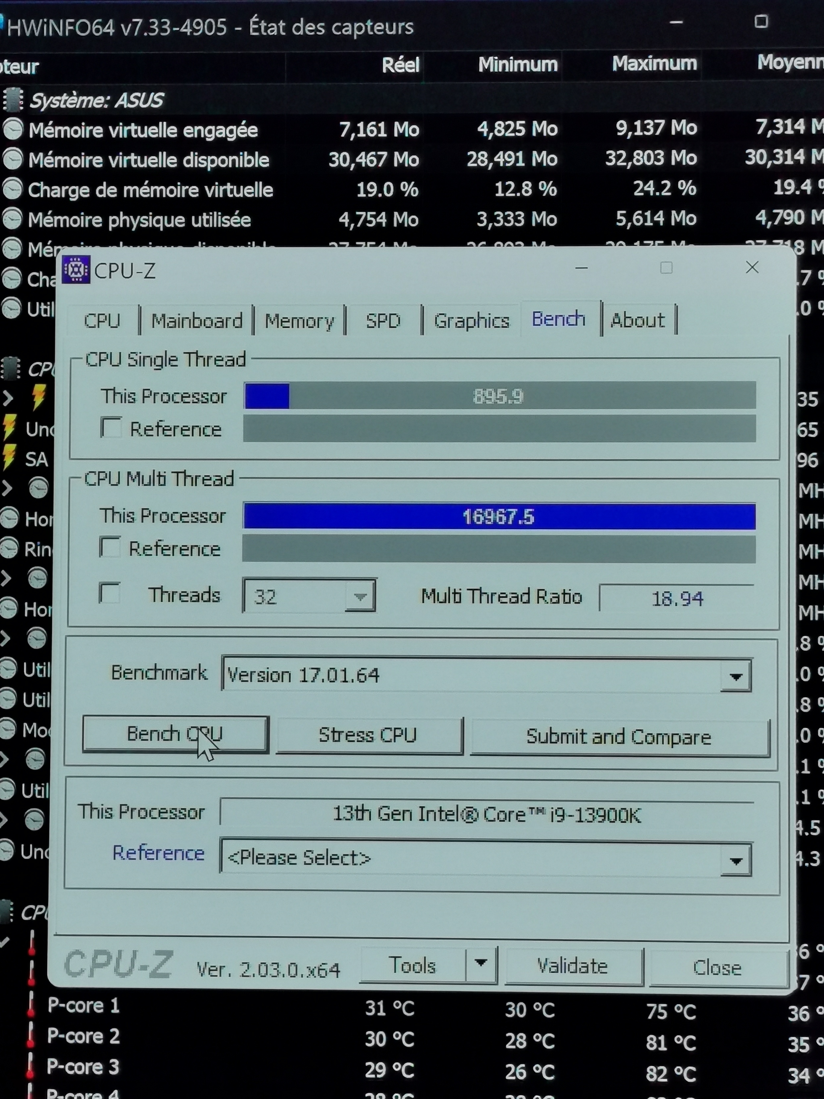
Task: Switch to the Mainboard tab
Action: click(197, 321)
